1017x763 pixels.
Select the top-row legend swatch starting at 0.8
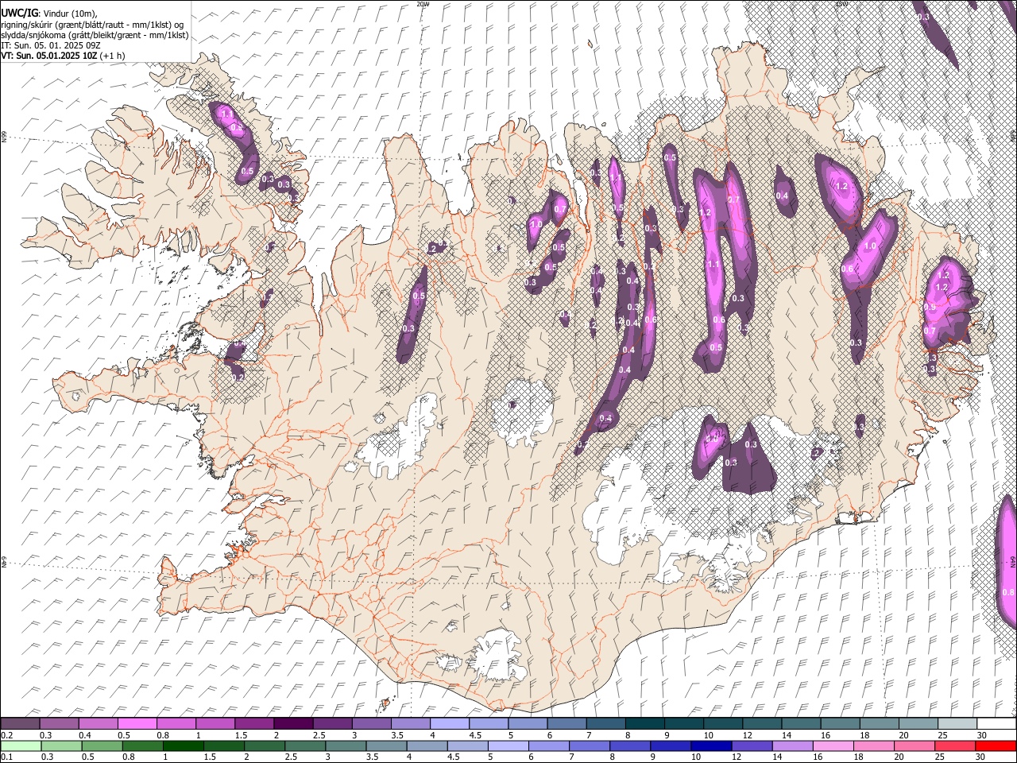[x=176, y=723]
